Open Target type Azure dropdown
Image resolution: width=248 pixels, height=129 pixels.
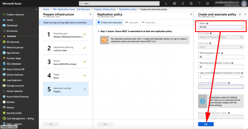(221, 47)
